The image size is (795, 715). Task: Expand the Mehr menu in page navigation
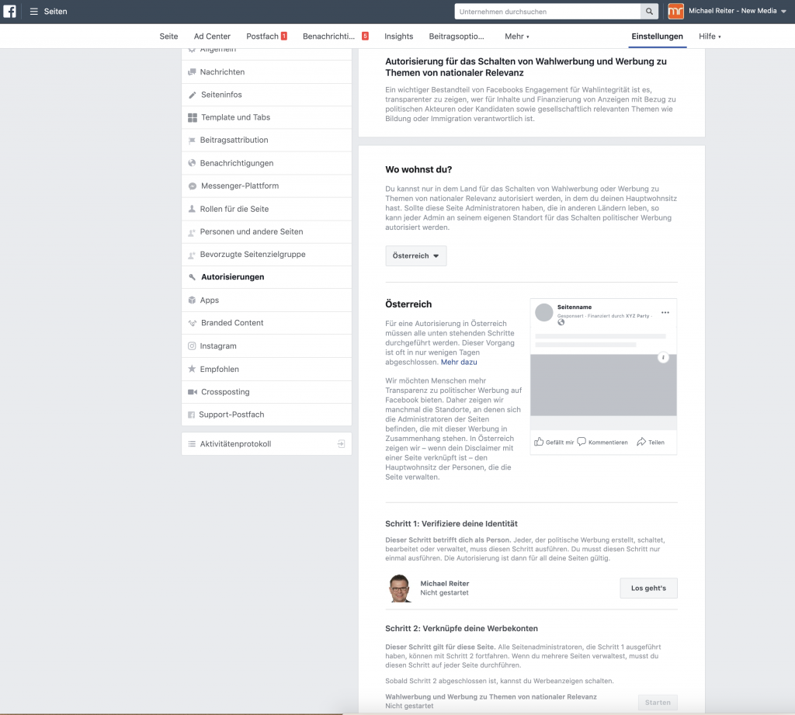click(x=516, y=36)
